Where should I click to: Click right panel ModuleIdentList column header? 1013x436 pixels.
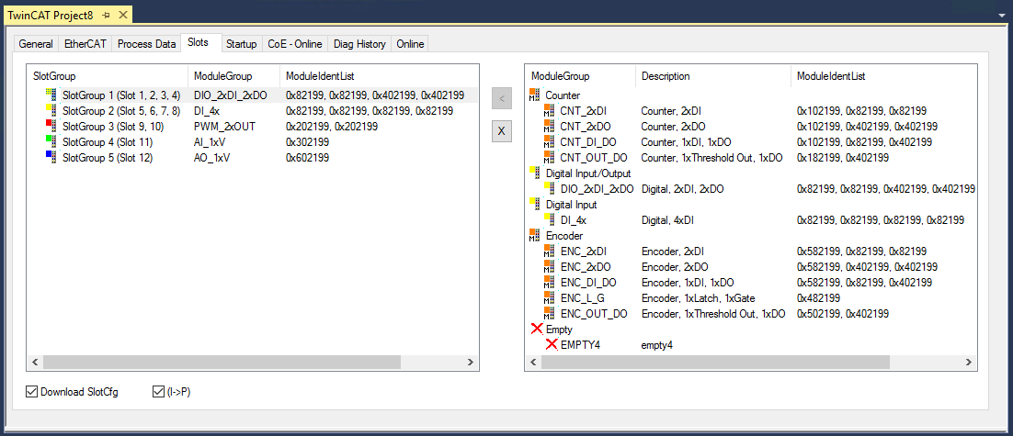[883, 75]
